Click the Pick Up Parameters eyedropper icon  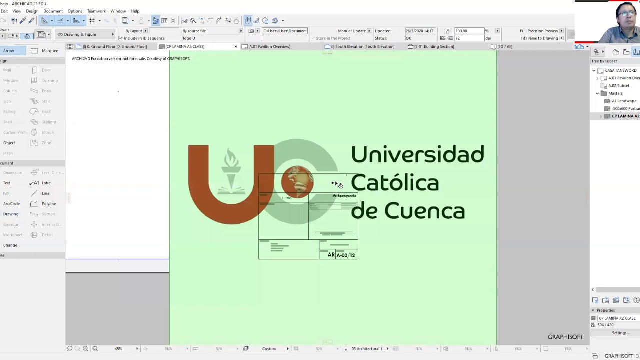point(23,20)
